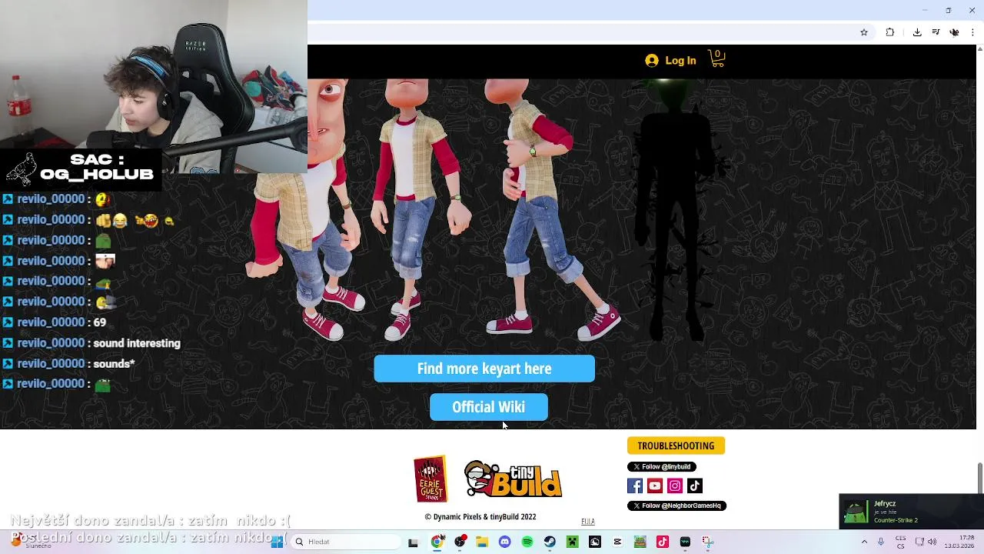Viewport: 984px width, 554px height.
Task: Open Minecraft creeper icon on taskbar
Action: click(572, 542)
